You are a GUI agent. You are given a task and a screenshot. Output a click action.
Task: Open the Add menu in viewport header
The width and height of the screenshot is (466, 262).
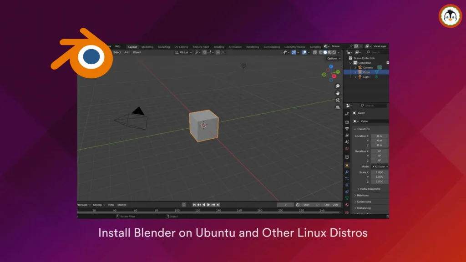(x=127, y=52)
